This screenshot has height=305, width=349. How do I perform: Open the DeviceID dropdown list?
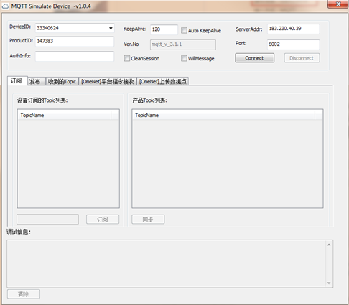(111, 28)
